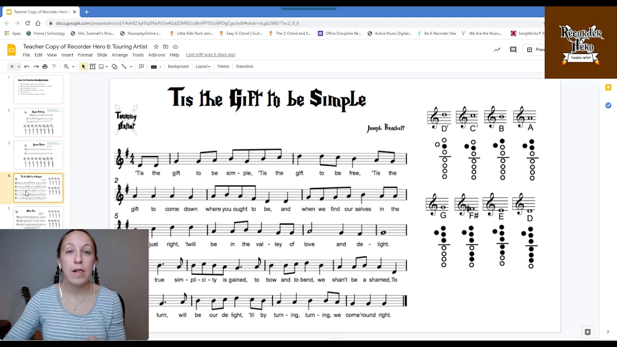Open a new browser tab

(87, 12)
